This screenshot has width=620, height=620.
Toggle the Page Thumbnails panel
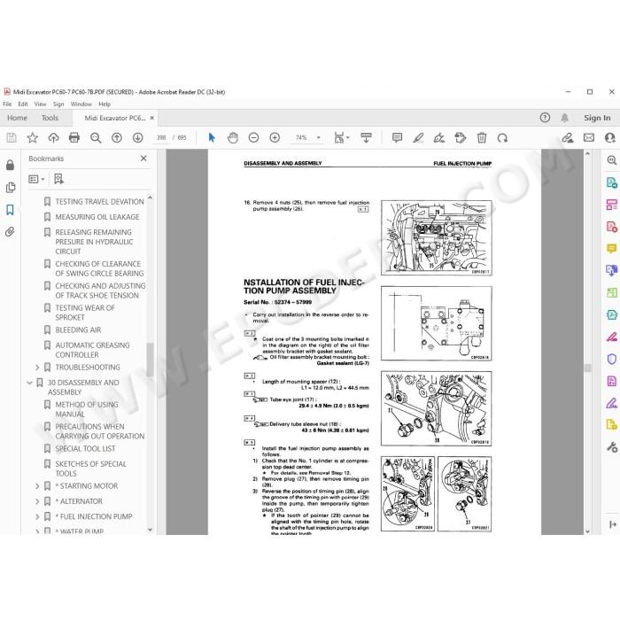click(11, 188)
